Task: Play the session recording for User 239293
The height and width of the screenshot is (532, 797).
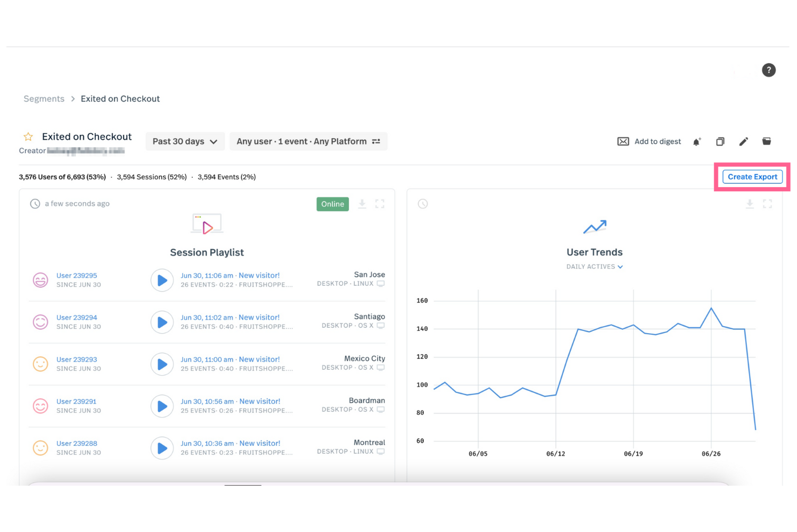Action: (x=162, y=364)
